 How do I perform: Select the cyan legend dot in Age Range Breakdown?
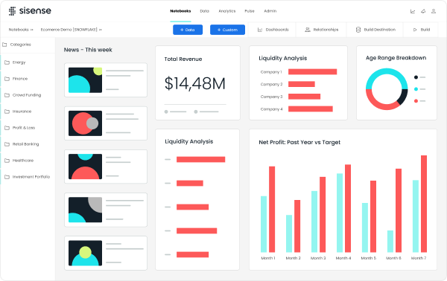[416, 89]
